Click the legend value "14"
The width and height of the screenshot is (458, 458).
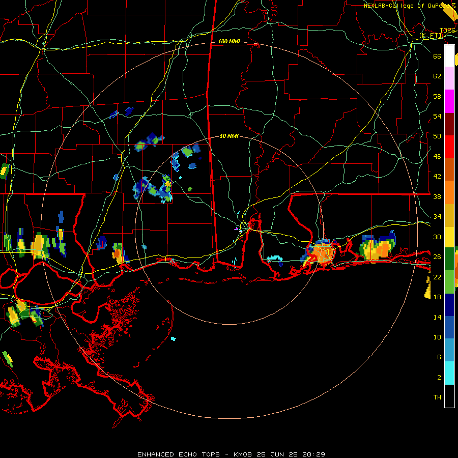pyautogui.click(x=437, y=317)
